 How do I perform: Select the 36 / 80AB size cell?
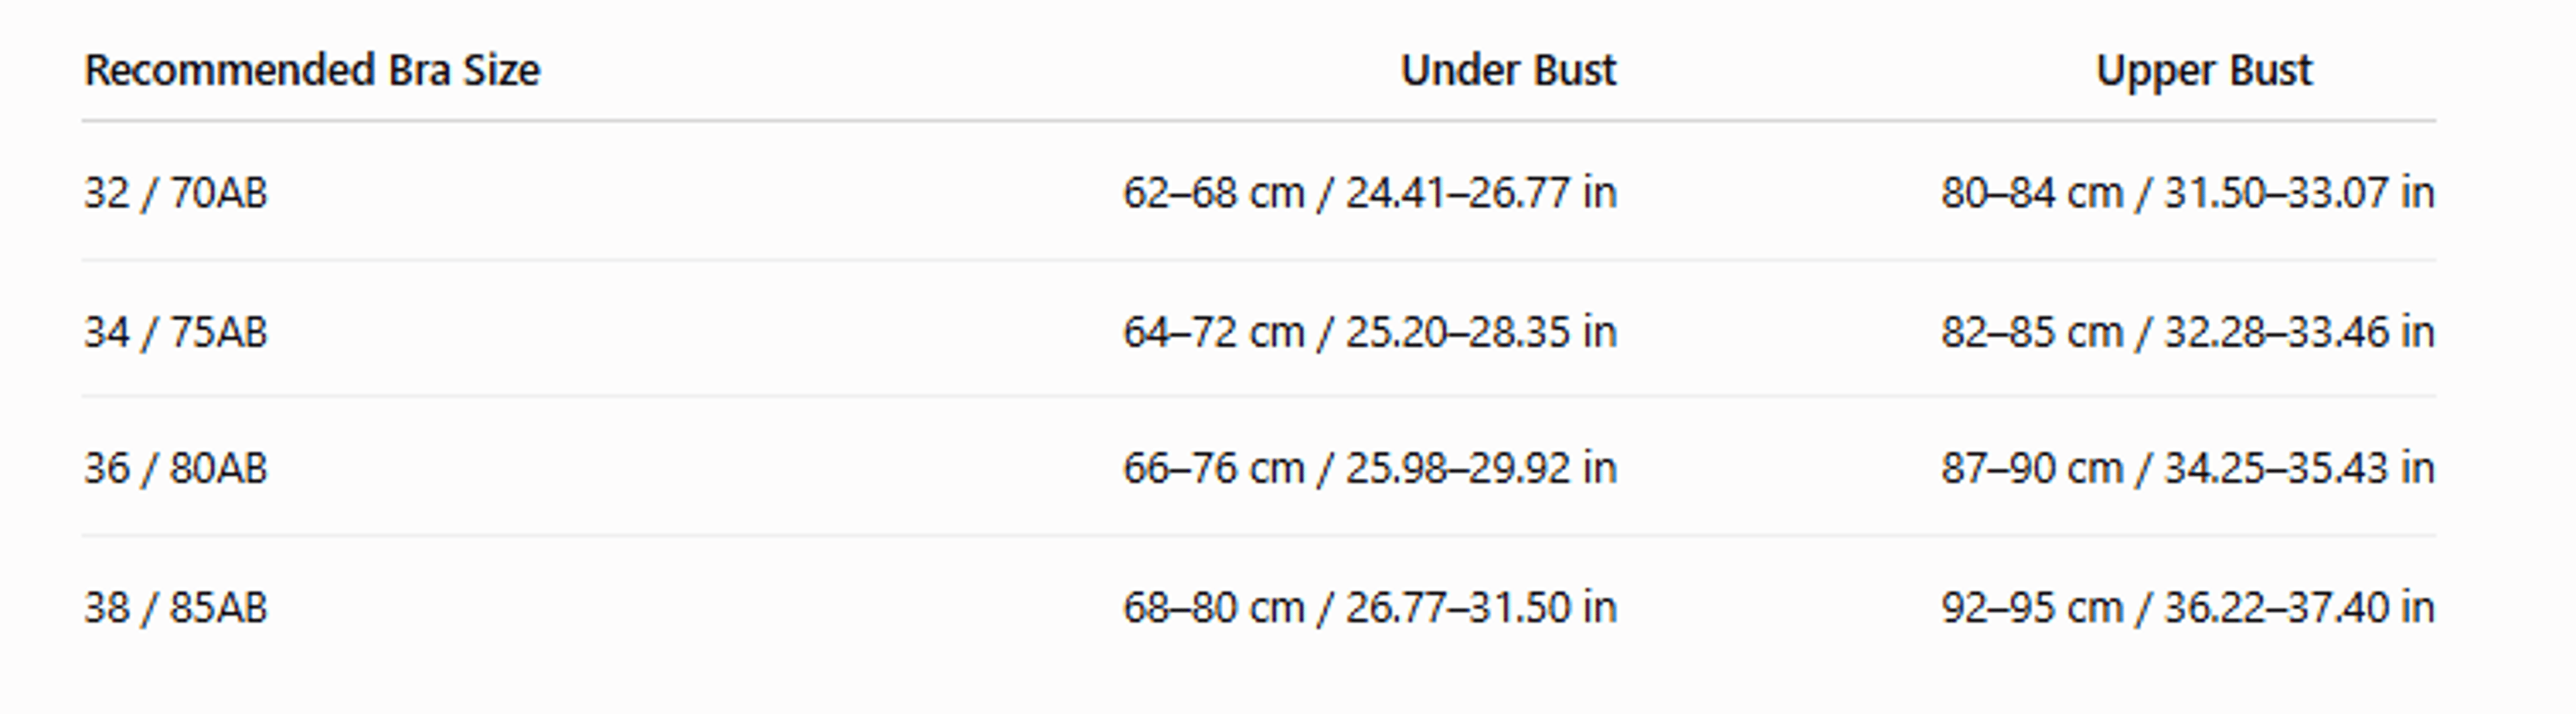[x=176, y=468]
